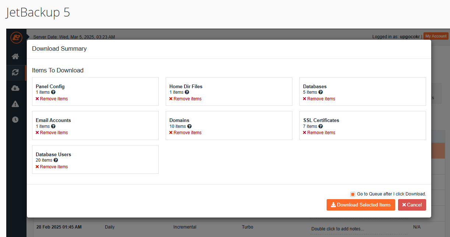
Task: Remove items from Database Users
Action: pyautogui.click(x=52, y=167)
